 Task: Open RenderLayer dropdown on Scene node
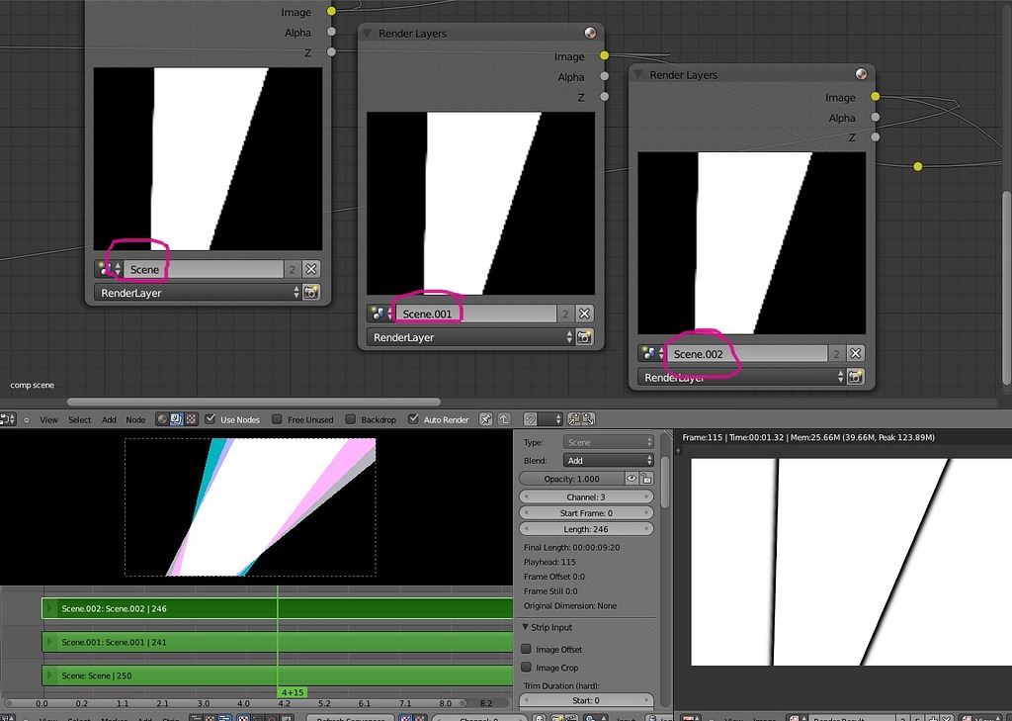coord(198,293)
